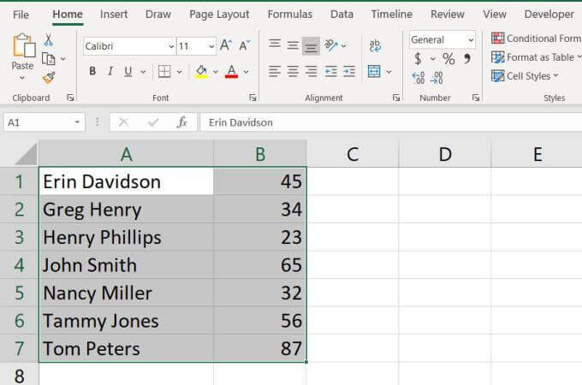Click Format as Table button

(x=537, y=57)
